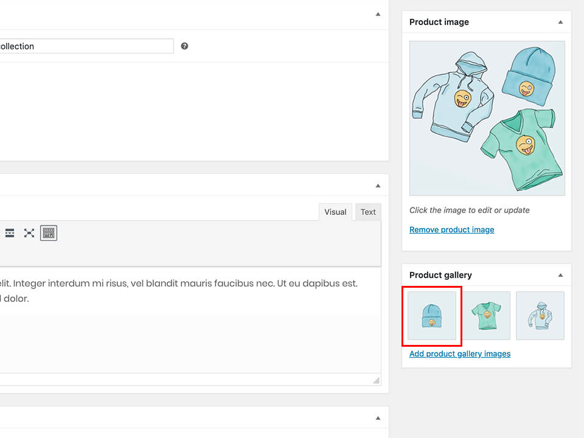Collapse the editor metabox panel arrow
This screenshot has width=584, height=438.
[378, 186]
